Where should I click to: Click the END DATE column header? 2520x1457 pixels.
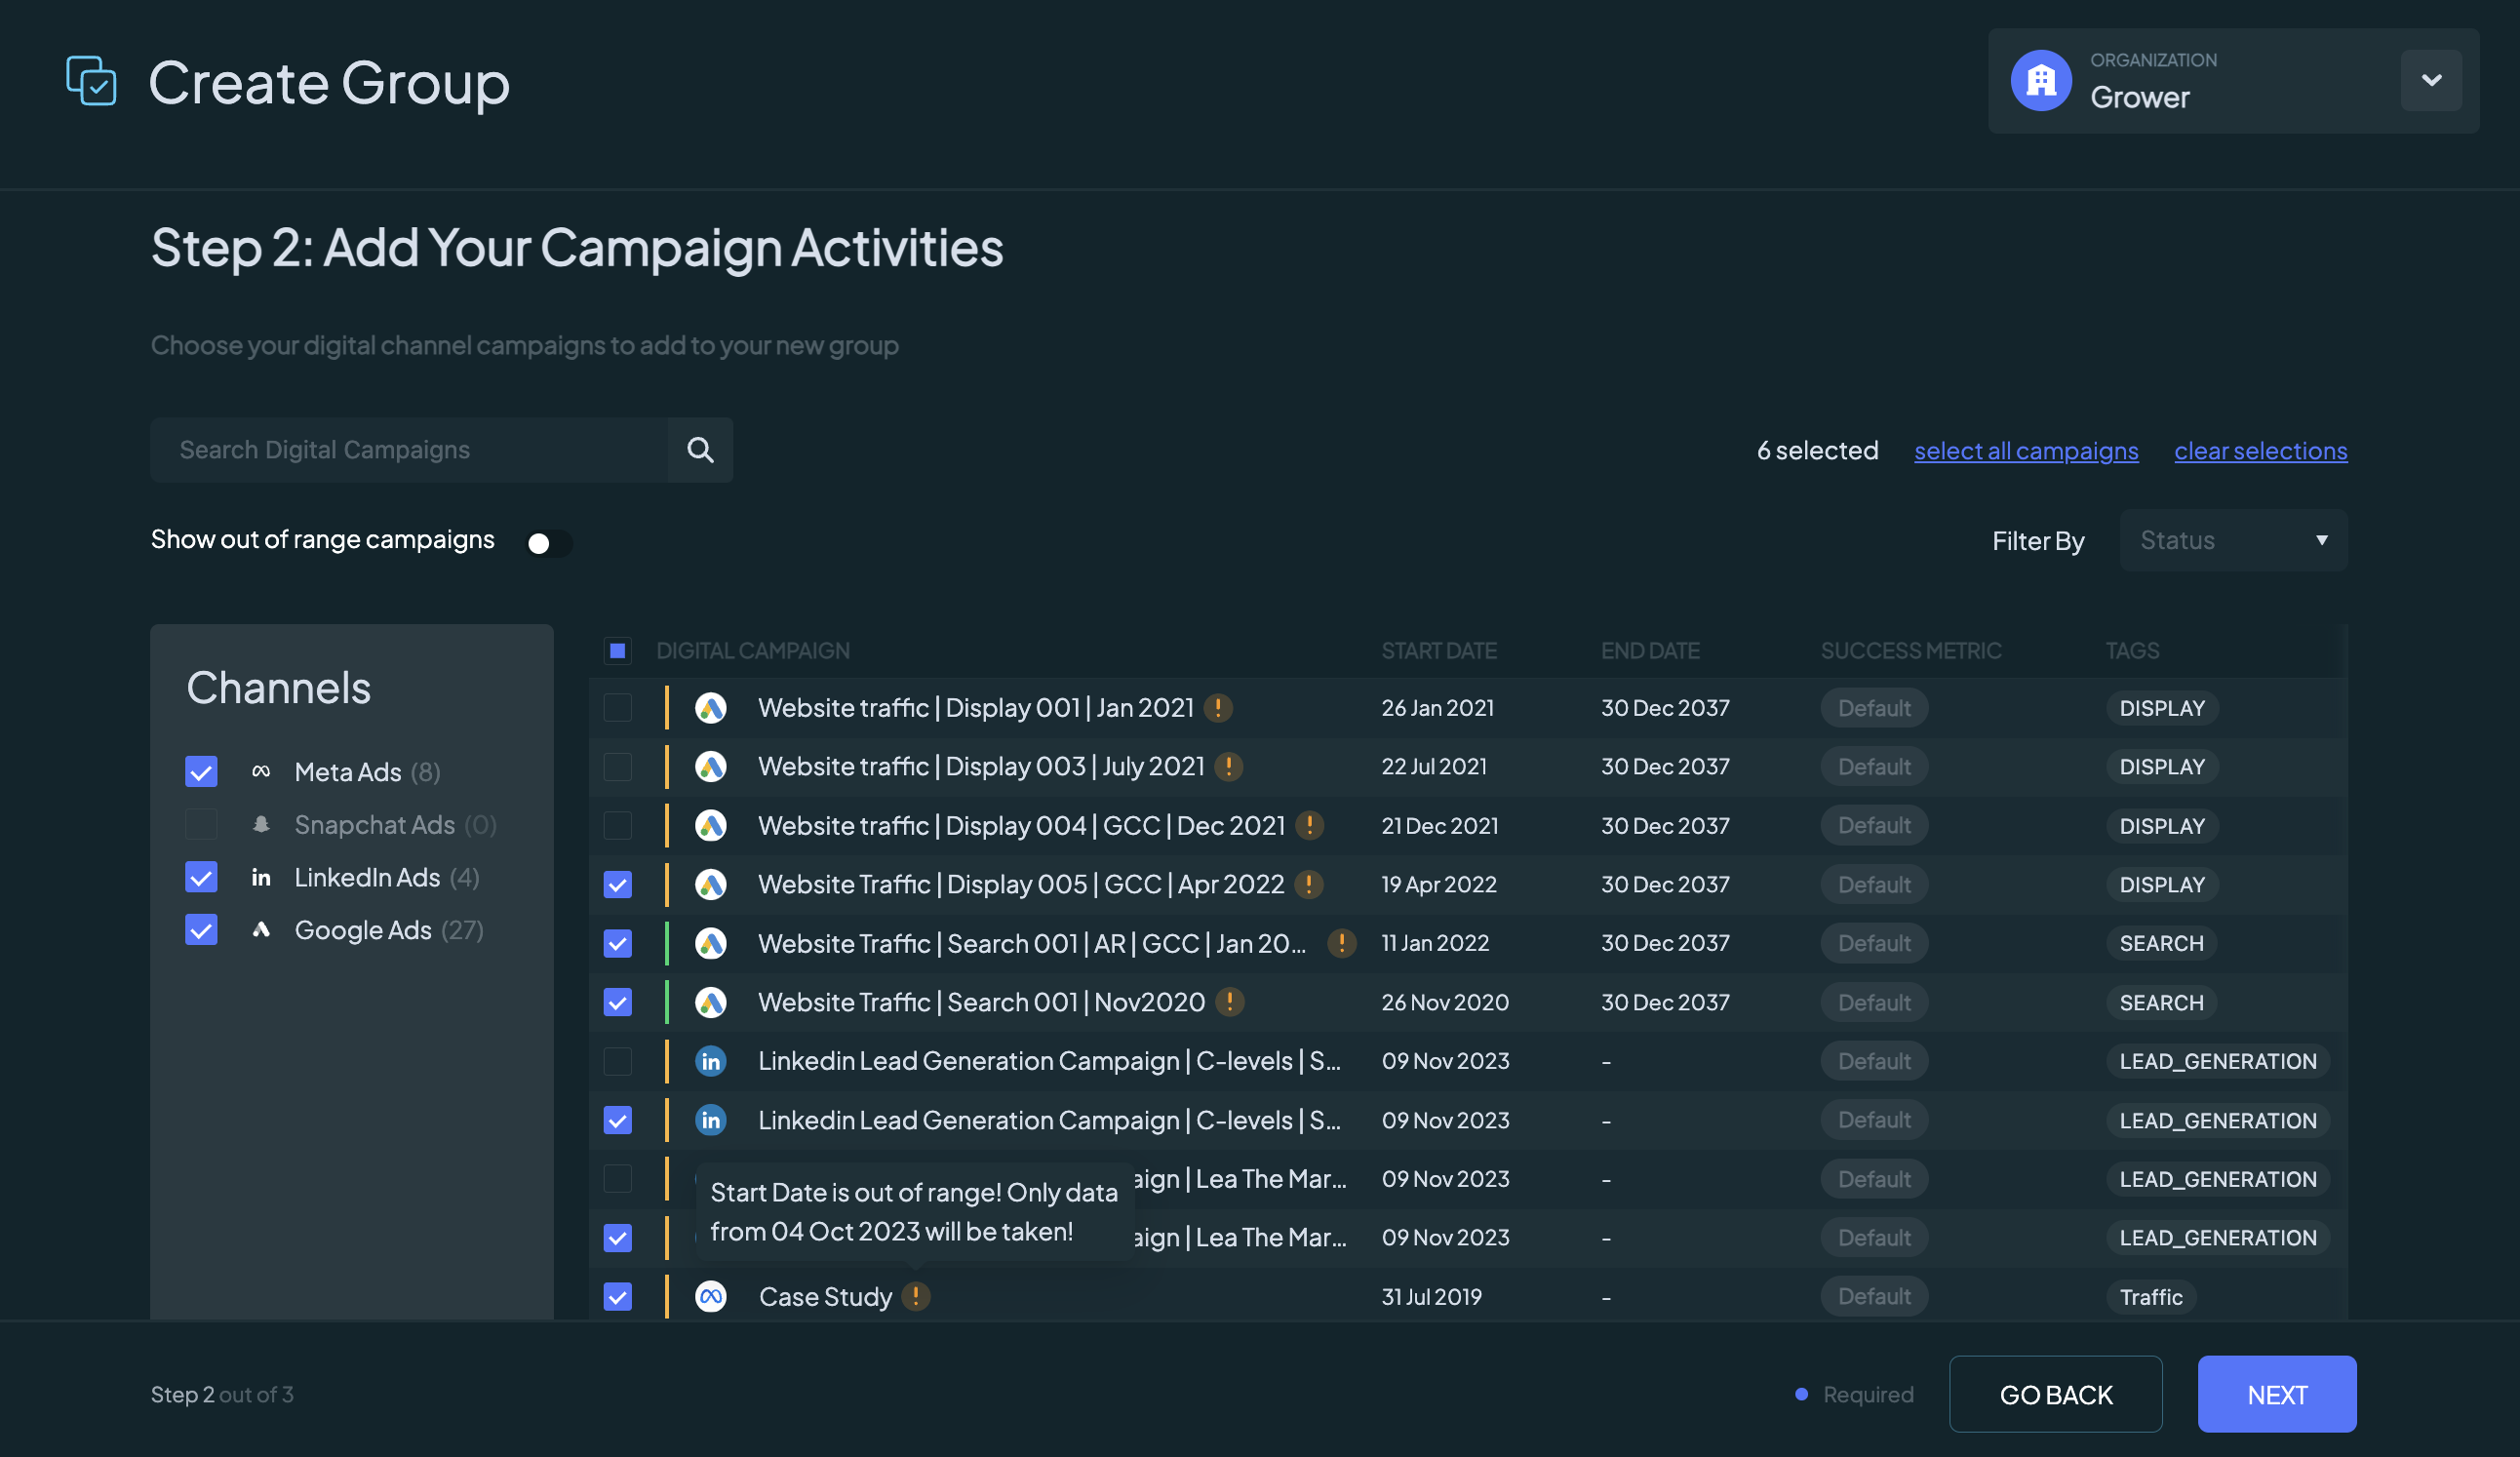[x=1649, y=651]
